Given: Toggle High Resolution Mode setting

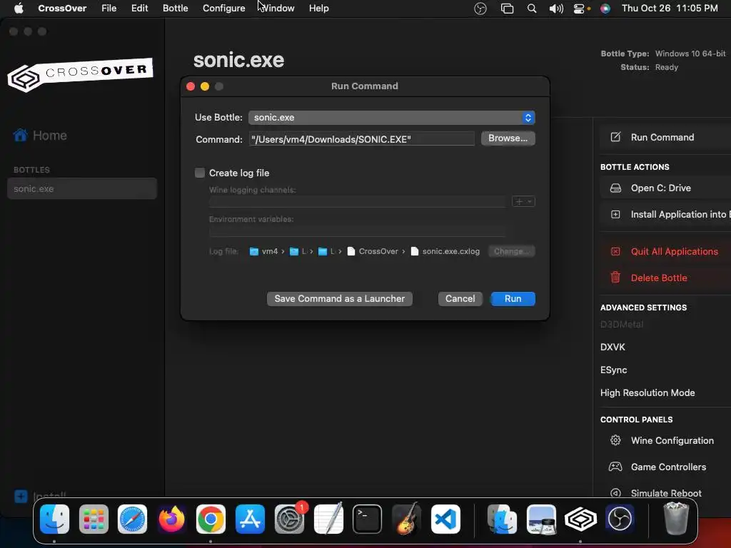Looking at the screenshot, I should click(x=647, y=392).
